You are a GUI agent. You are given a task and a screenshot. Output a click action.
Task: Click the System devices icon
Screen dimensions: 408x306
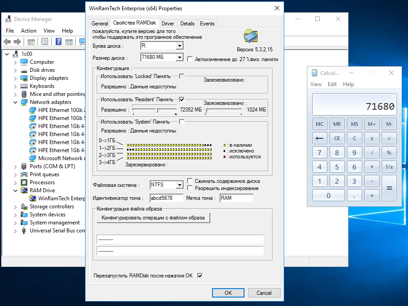24,215
